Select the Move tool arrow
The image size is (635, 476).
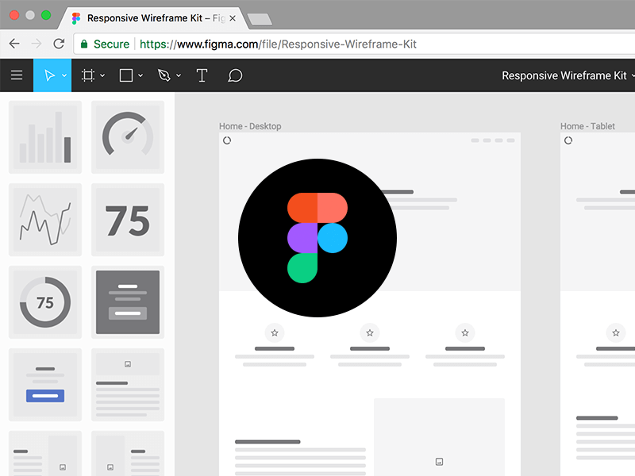click(49, 75)
